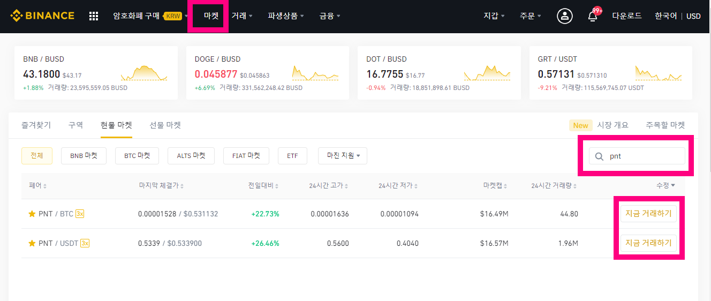Open the 수정 column dropdown
This screenshot has width=711, height=301.
[665, 185]
